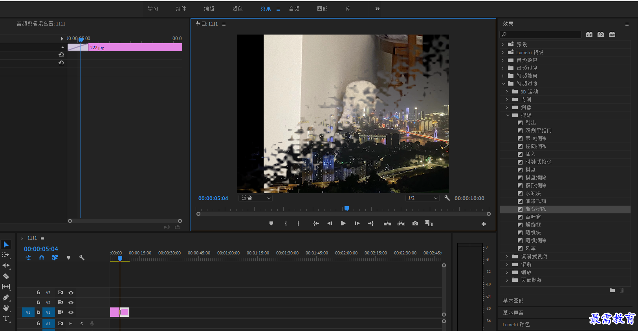Viewport: 638px width, 331px height.
Task: Click the effects search field
Action: tap(541, 35)
